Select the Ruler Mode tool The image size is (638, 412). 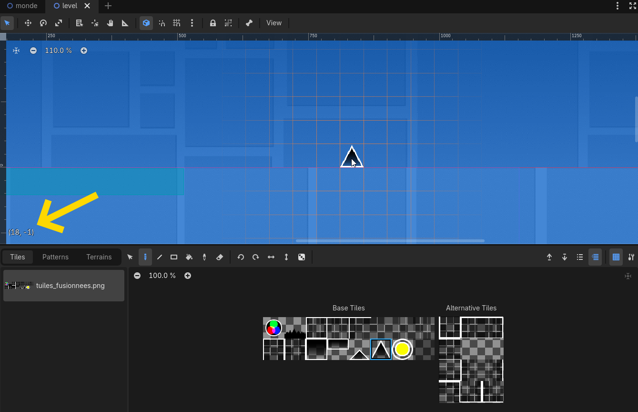point(125,23)
